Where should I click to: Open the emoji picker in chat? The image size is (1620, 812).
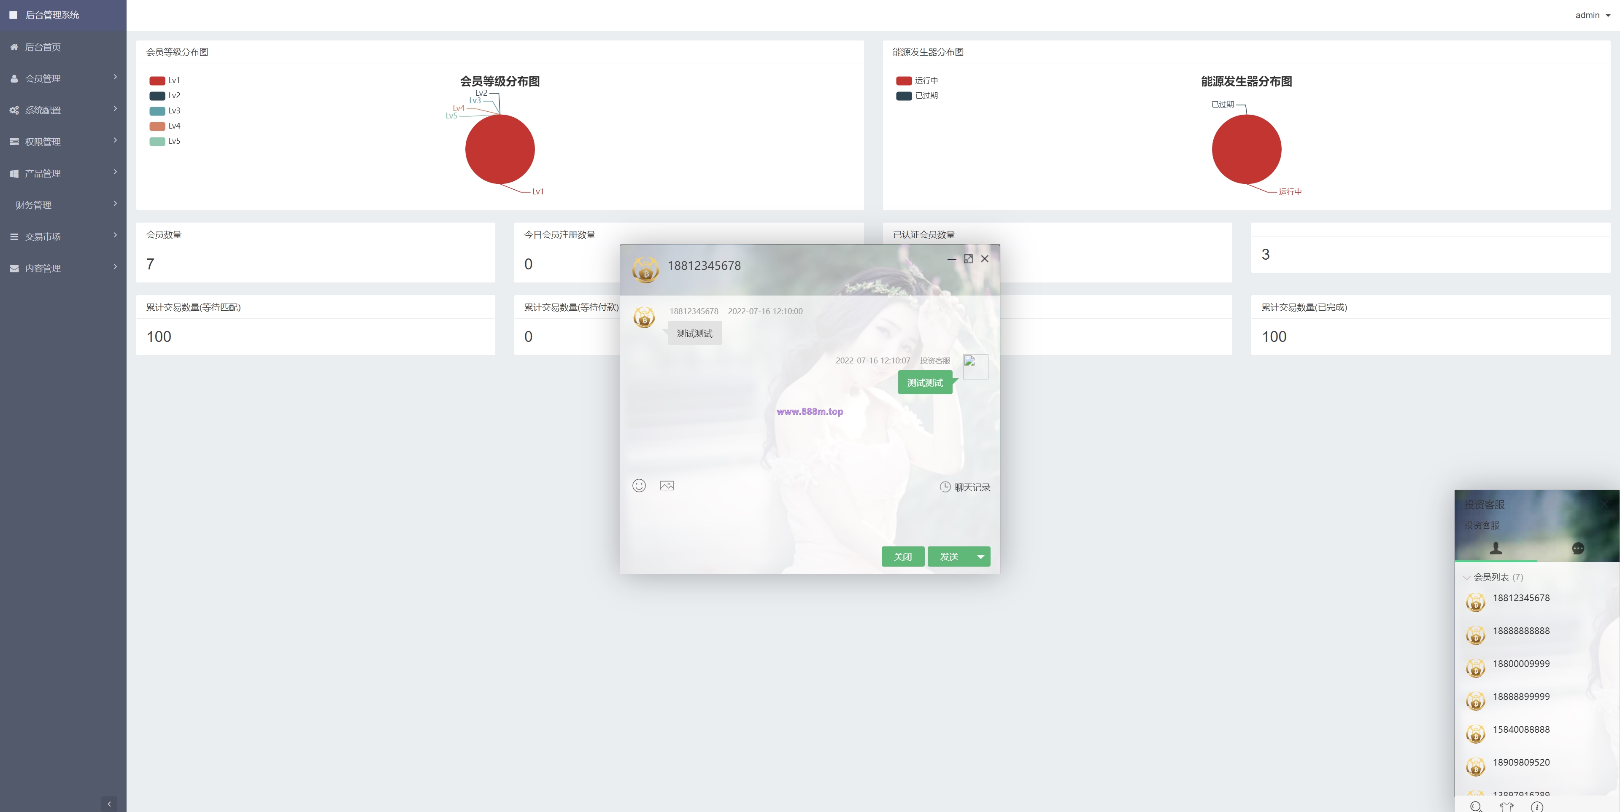(x=639, y=485)
